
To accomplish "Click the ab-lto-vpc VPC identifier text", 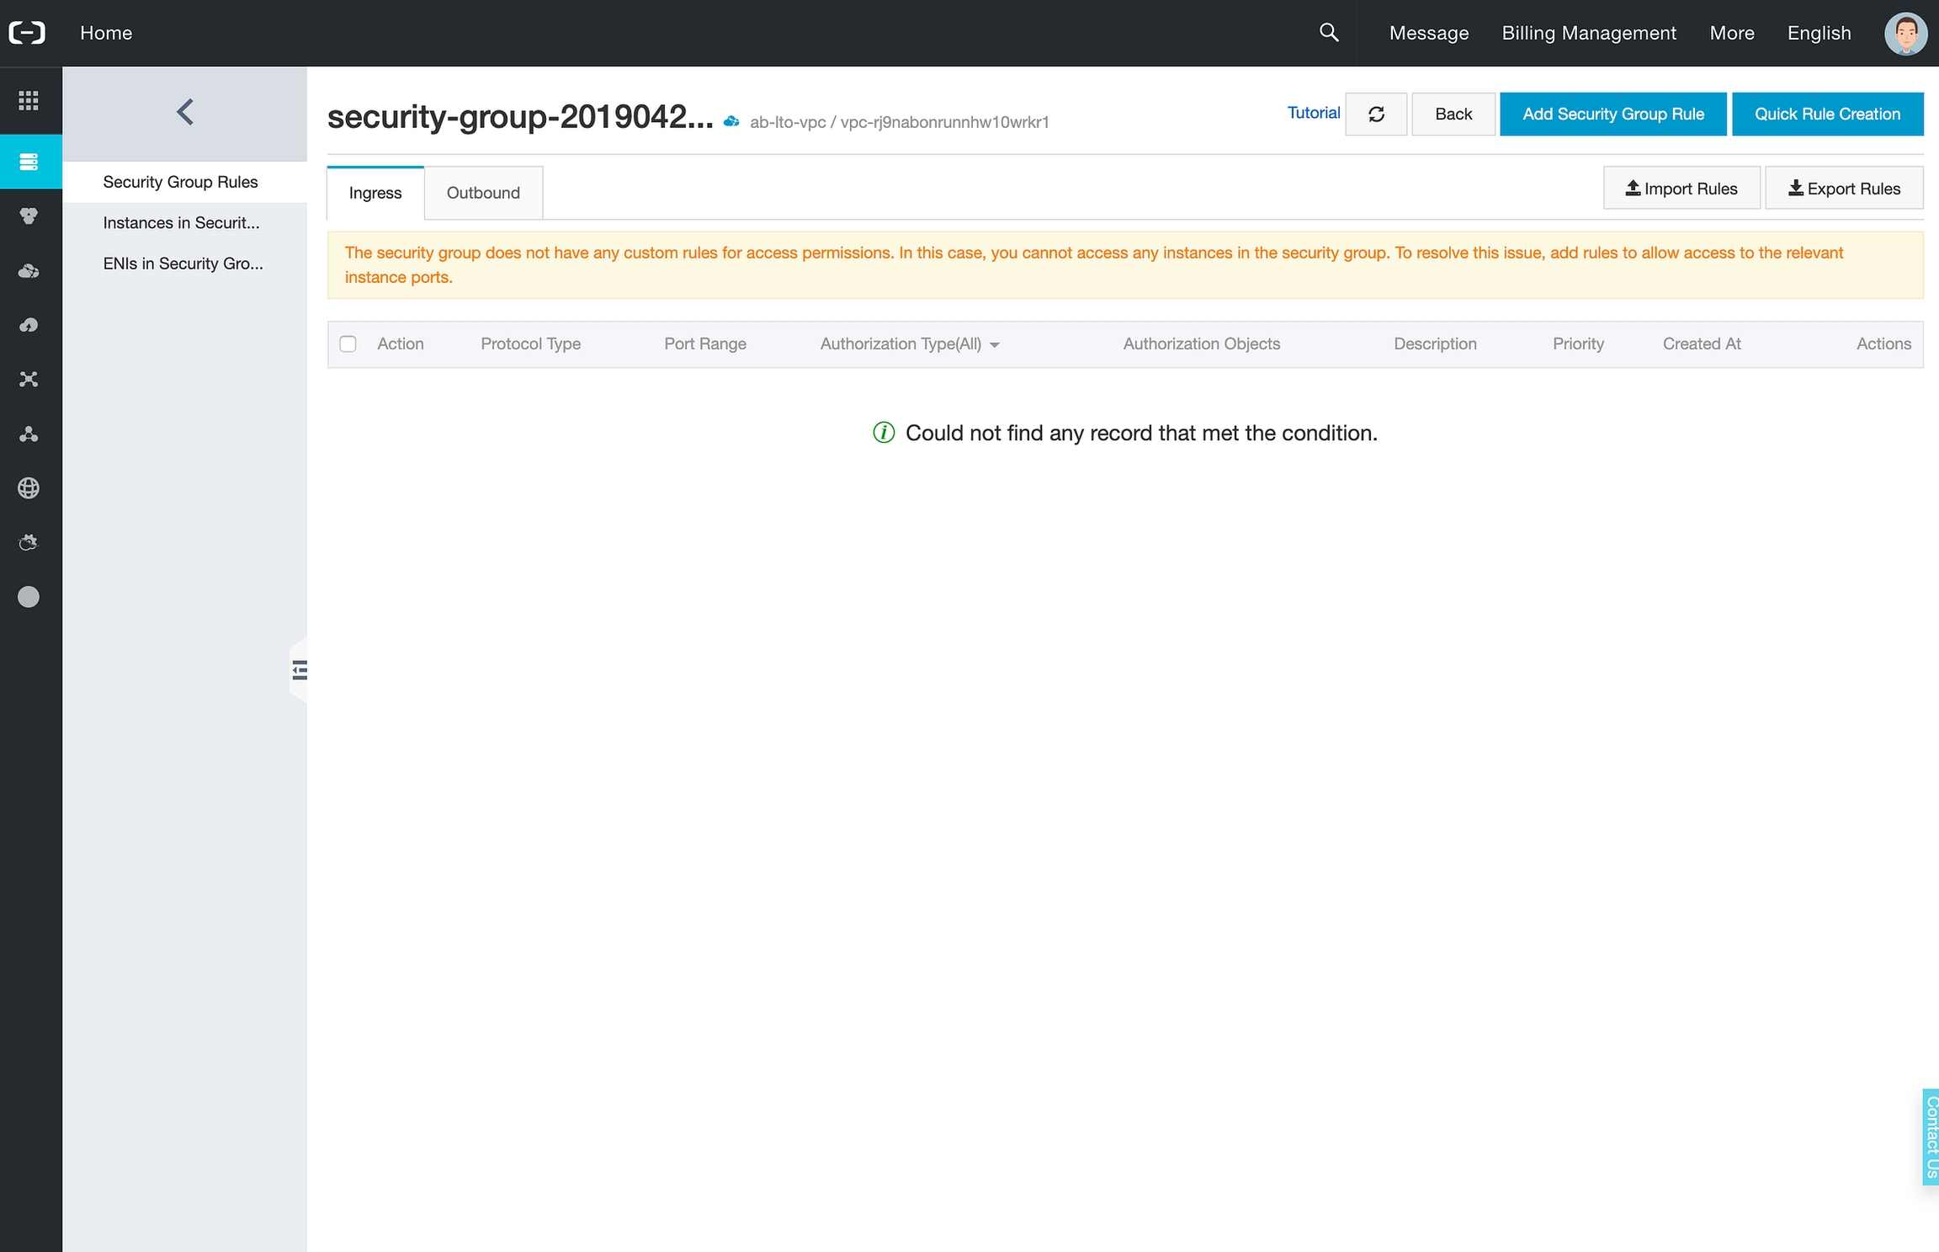I will tap(899, 122).
